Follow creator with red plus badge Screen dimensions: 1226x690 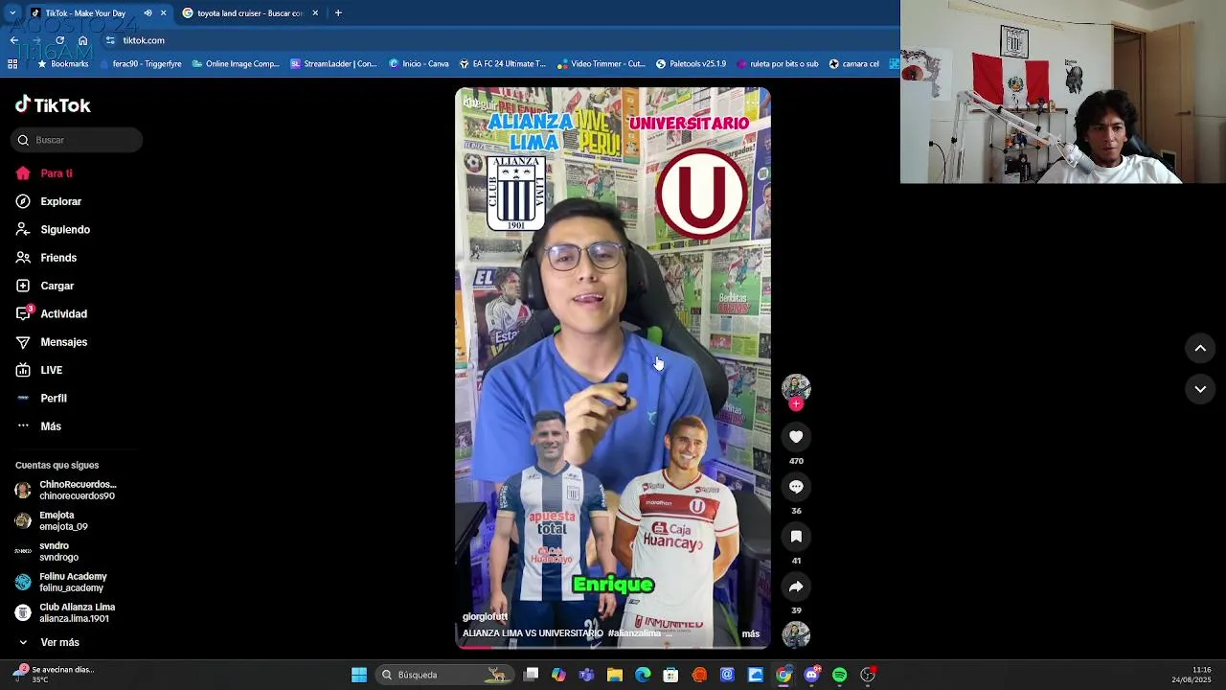pos(796,404)
